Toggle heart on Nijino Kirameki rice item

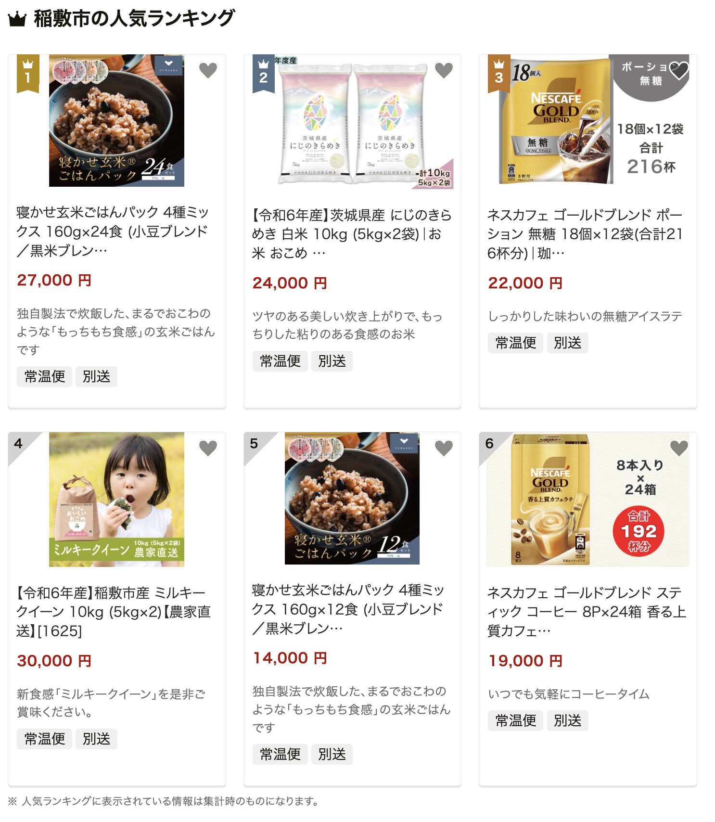pyautogui.click(x=444, y=70)
